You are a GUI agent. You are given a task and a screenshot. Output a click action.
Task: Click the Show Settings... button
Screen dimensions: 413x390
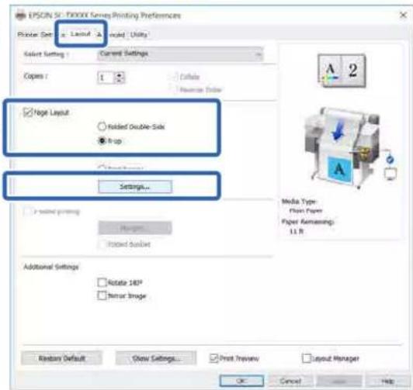(156, 358)
